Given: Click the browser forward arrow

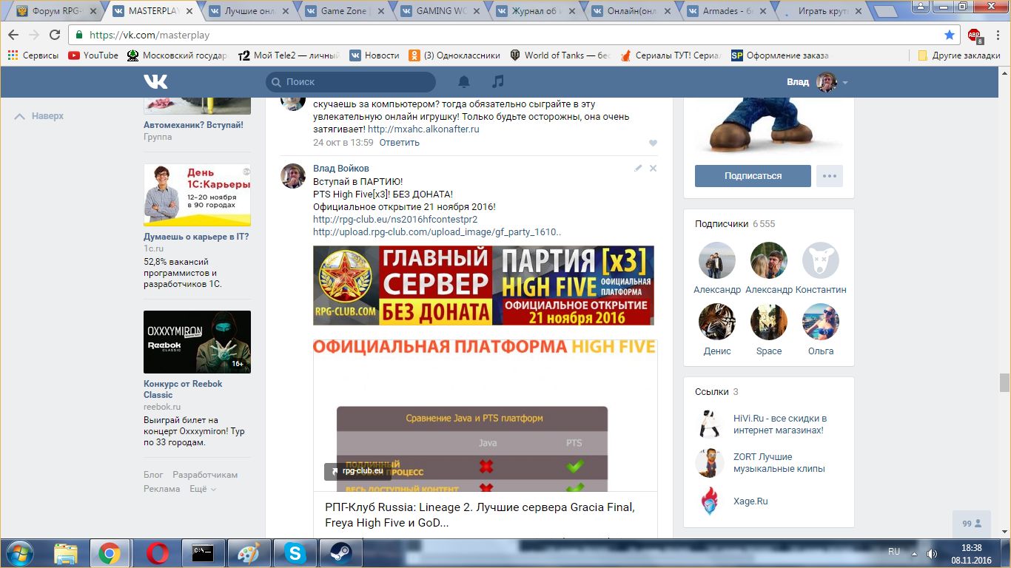Looking at the screenshot, I should (x=34, y=35).
